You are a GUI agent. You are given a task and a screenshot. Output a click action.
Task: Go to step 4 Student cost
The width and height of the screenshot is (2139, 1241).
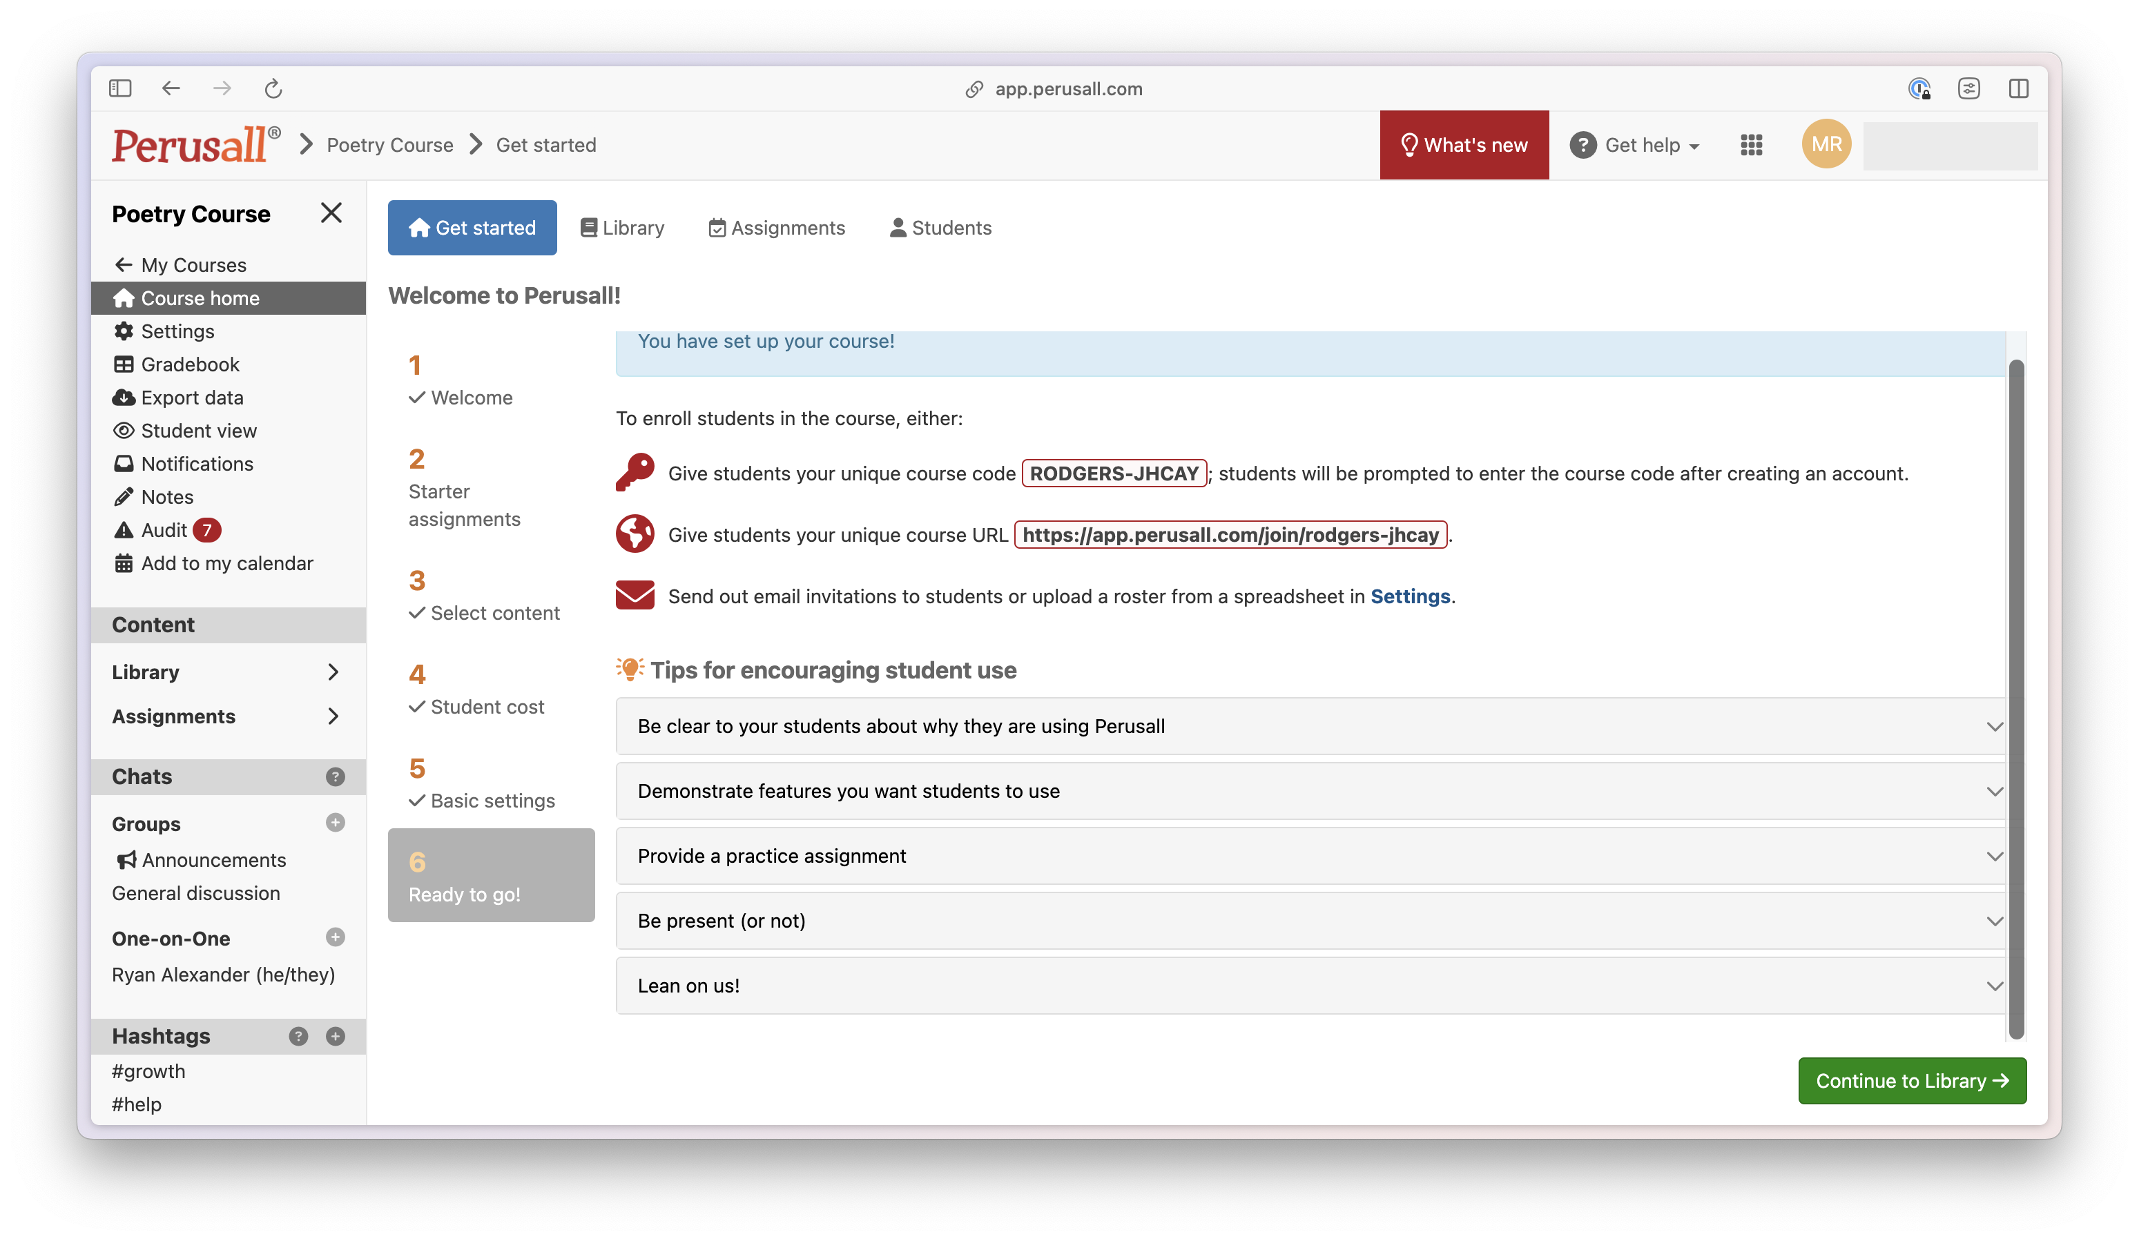coord(491,689)
